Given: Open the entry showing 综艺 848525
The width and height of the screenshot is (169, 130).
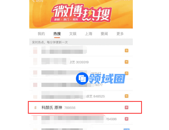Looking at the screenshot, I should point(81,96).
